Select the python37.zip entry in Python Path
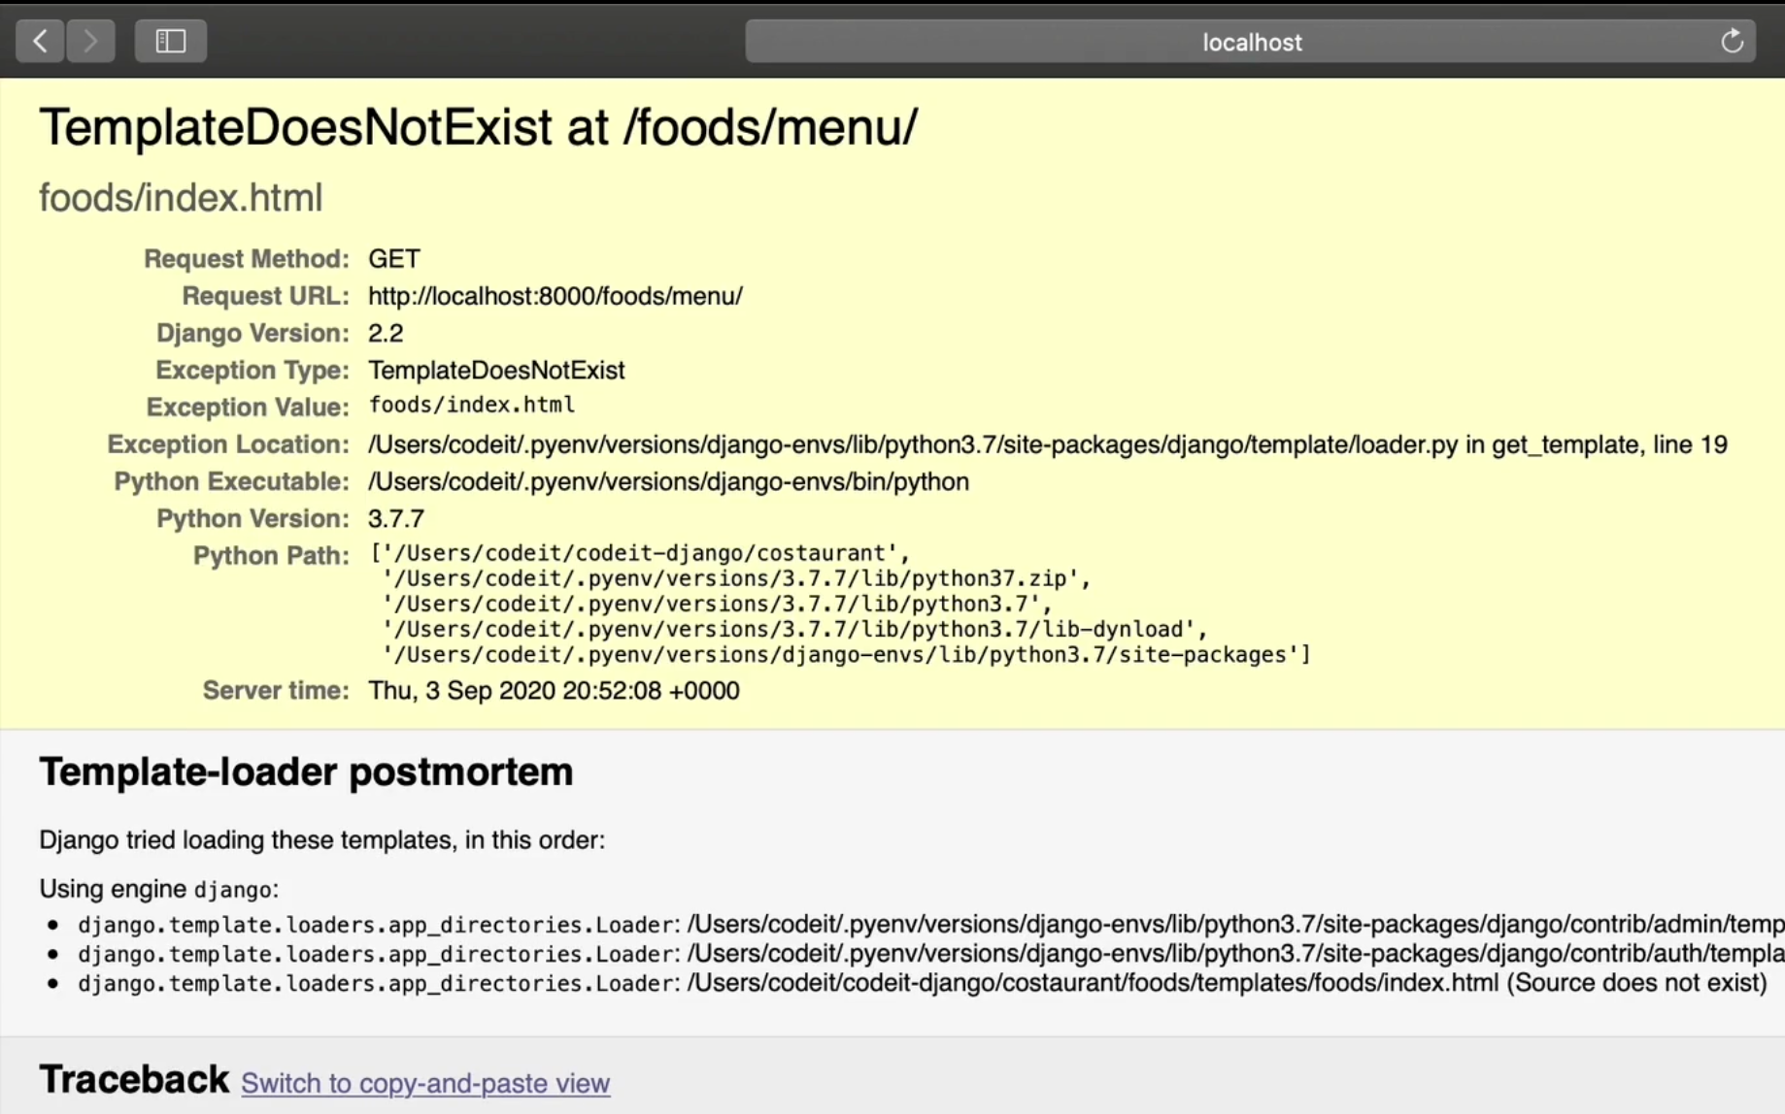The height and width of the screenshot is (1114, 1785). coord(736,578)
